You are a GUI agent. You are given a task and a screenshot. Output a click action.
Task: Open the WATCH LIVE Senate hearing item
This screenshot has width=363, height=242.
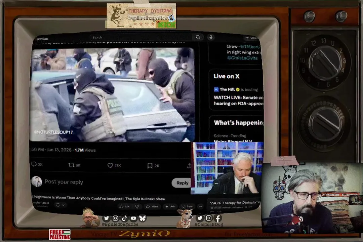(238, 100)
